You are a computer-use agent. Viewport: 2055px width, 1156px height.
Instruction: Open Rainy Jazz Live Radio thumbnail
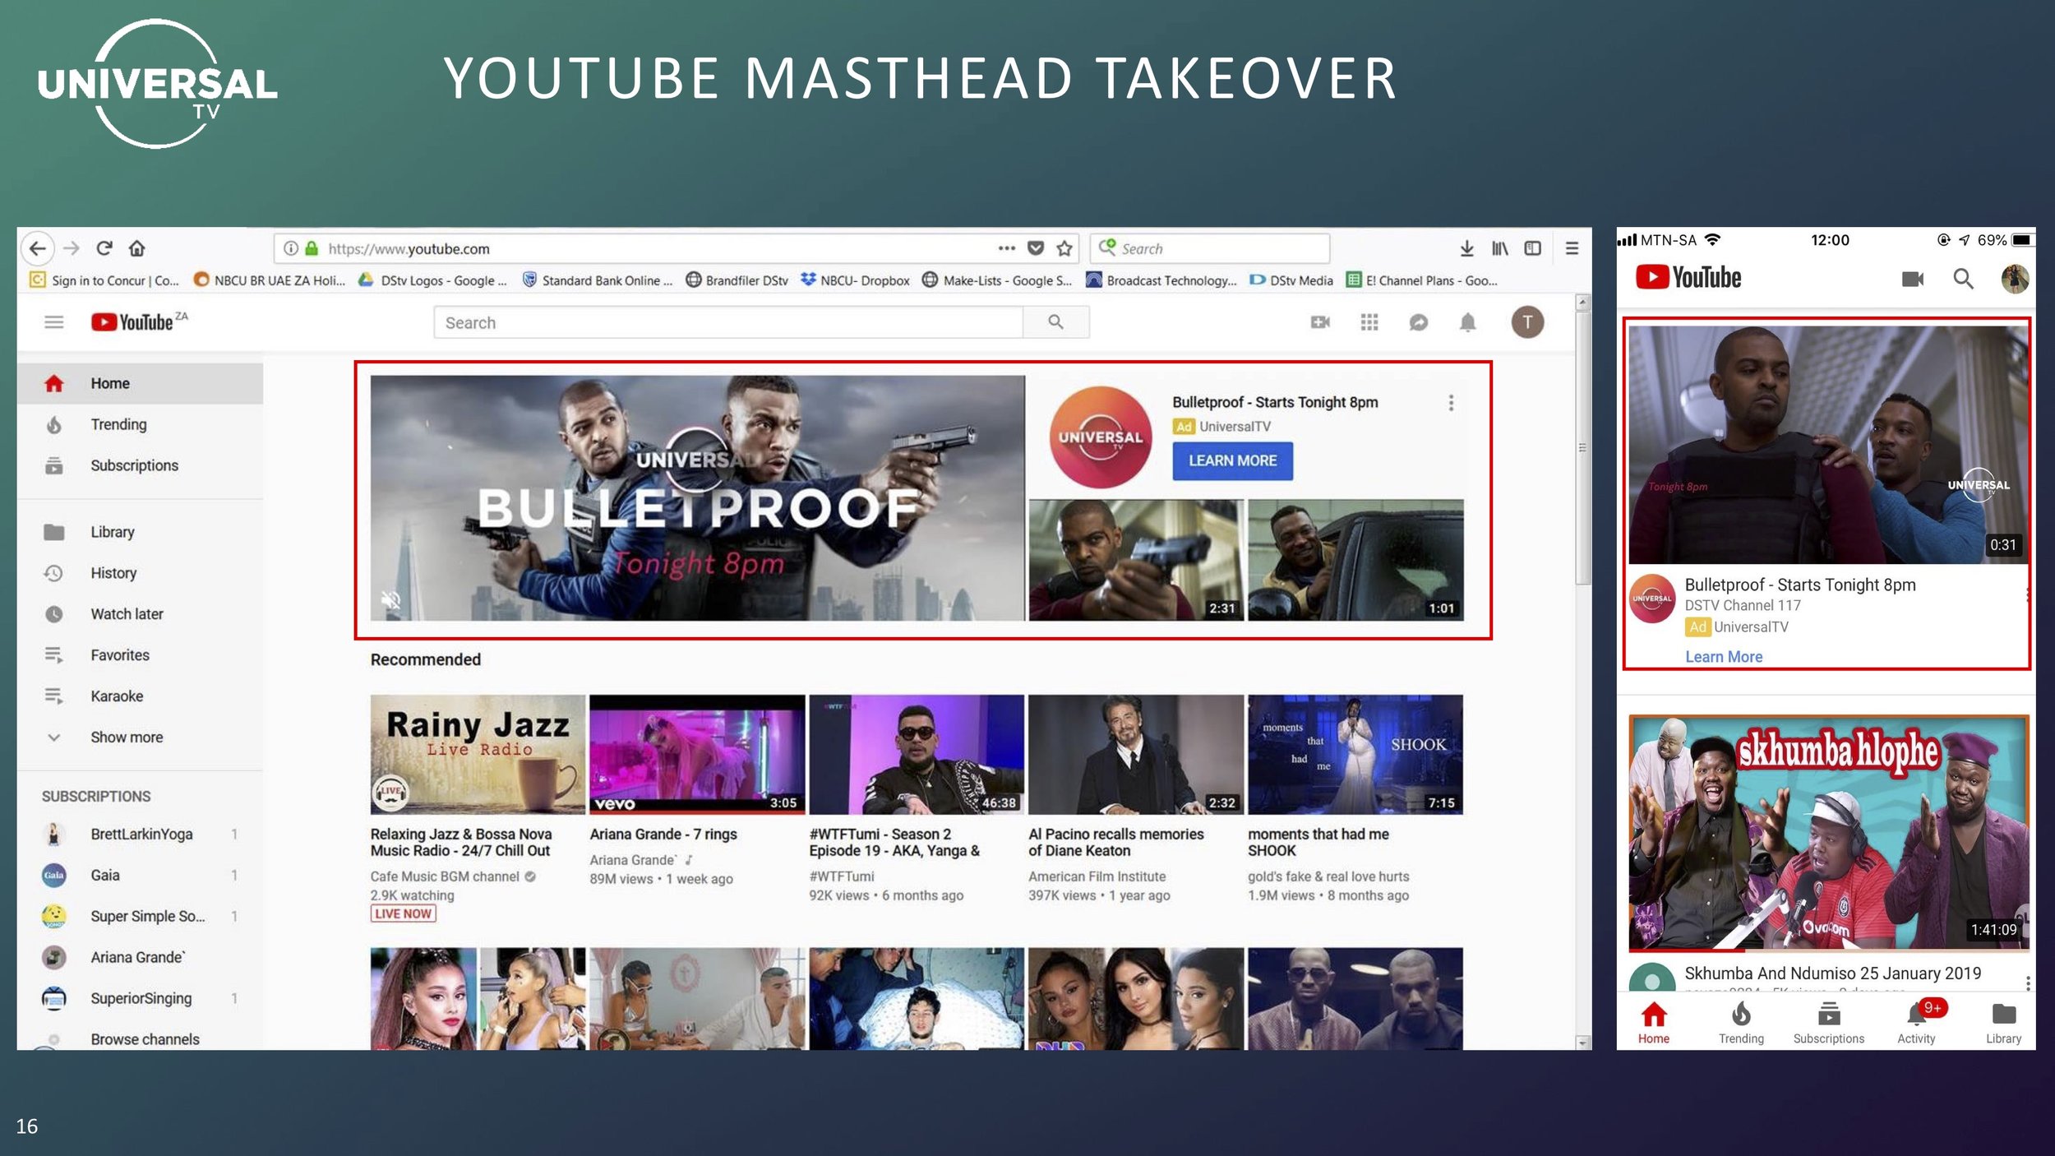tap(478, 755)
